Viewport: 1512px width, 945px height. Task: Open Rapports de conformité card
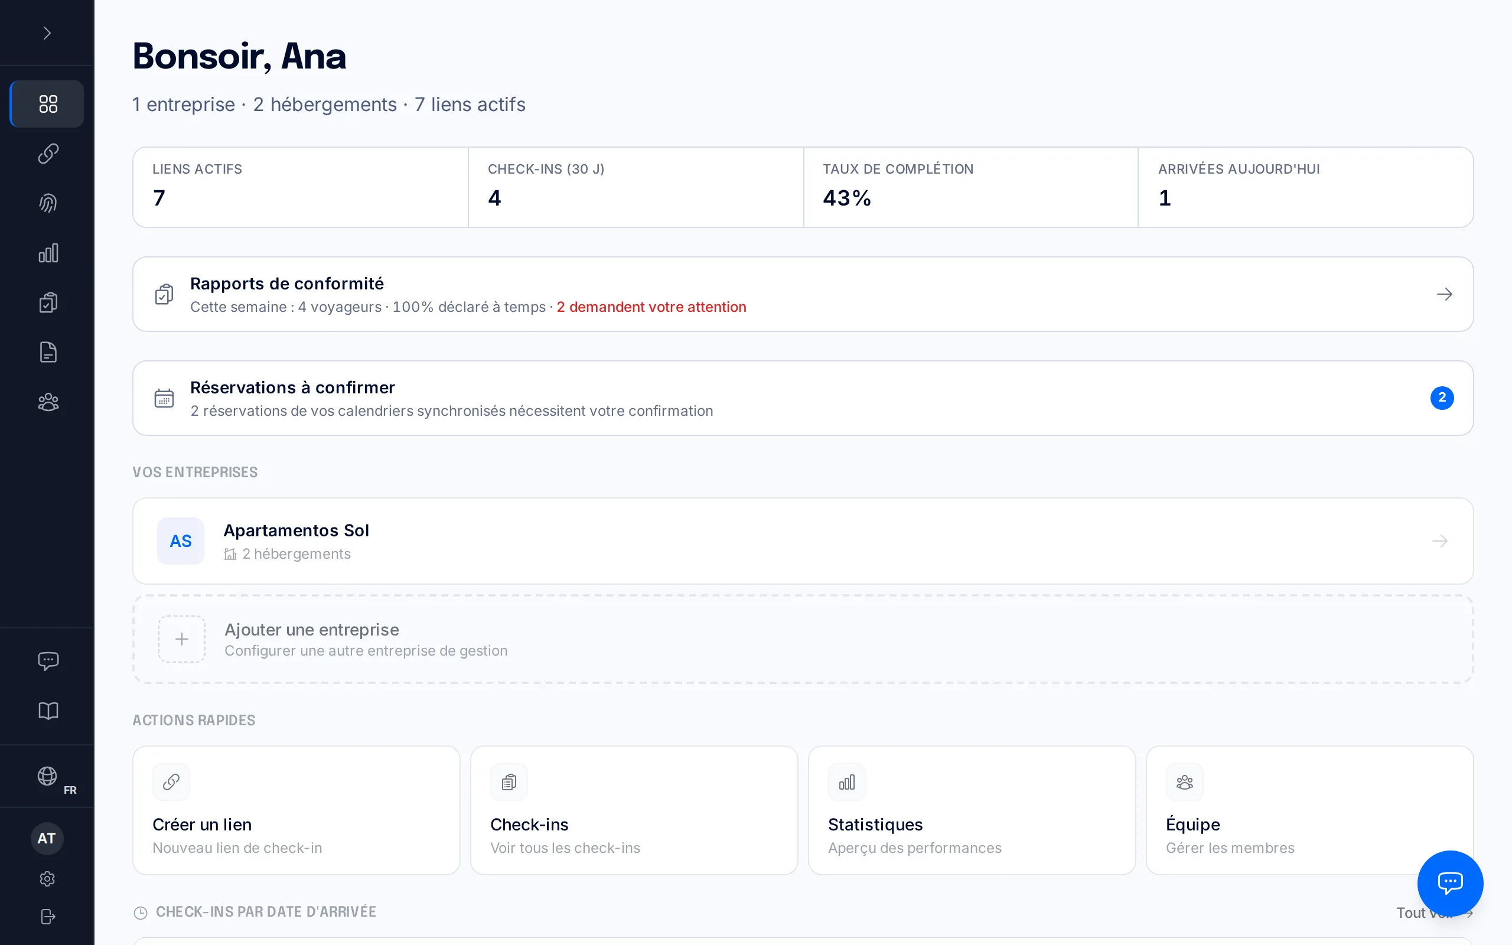803,294
